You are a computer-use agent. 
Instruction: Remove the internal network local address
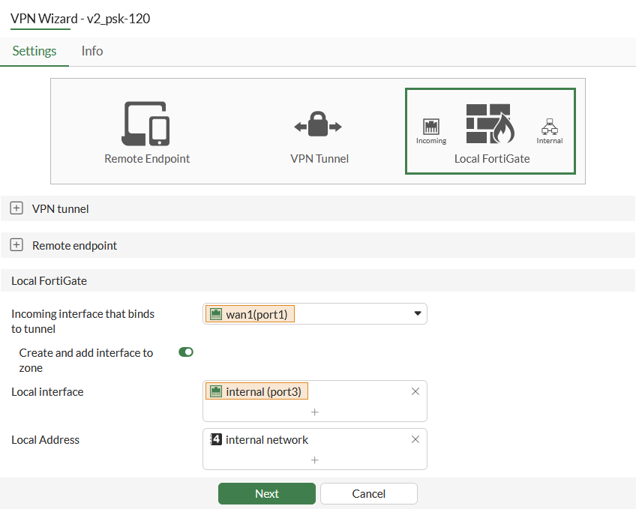pyautogui.click(x=415, y=439)
